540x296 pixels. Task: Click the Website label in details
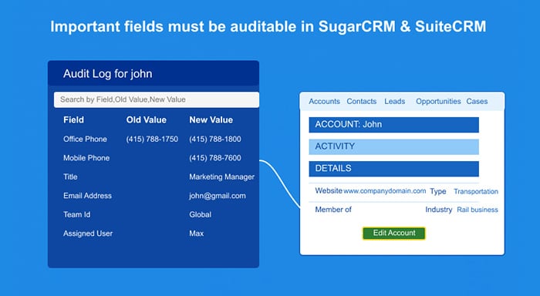point(329,190)
